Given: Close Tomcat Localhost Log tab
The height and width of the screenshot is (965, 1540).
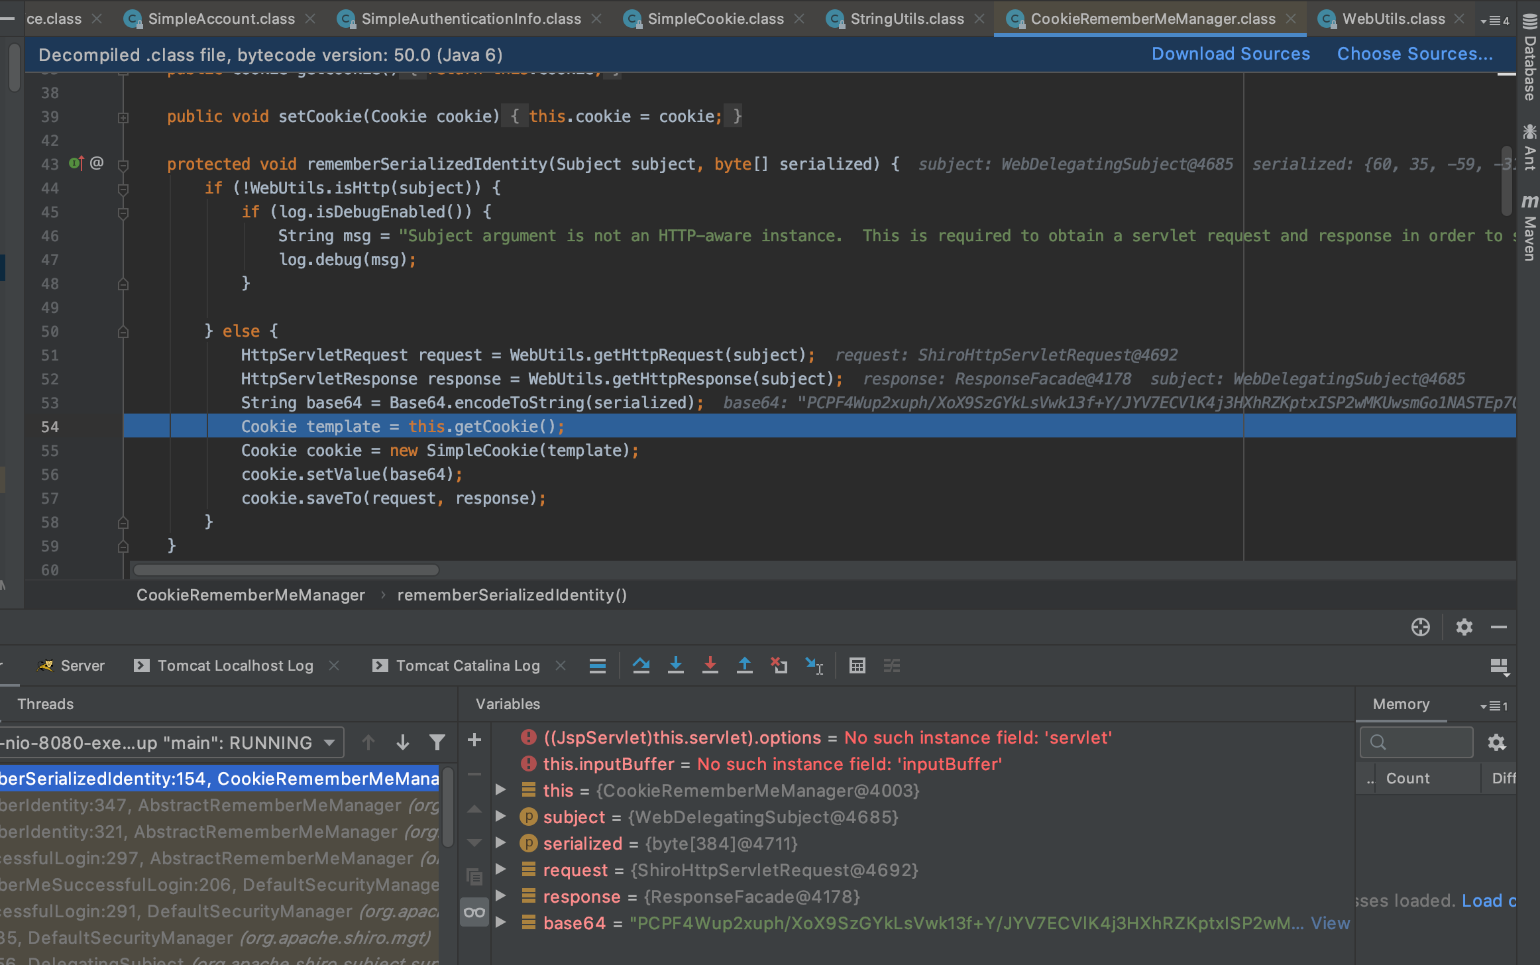Looking at the screenshot, I should pyautogui.click(x=334, y=665).
